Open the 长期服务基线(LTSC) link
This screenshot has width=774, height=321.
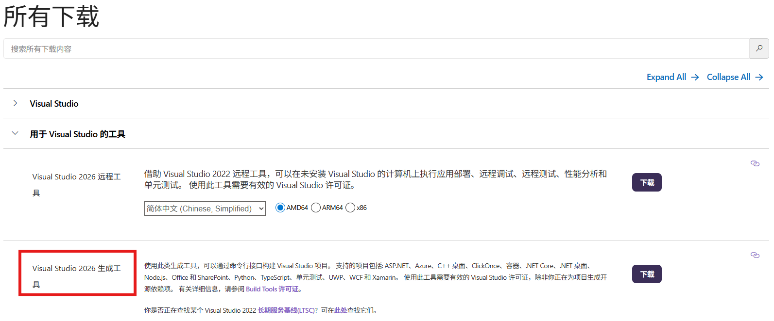[x=286, y=310]
